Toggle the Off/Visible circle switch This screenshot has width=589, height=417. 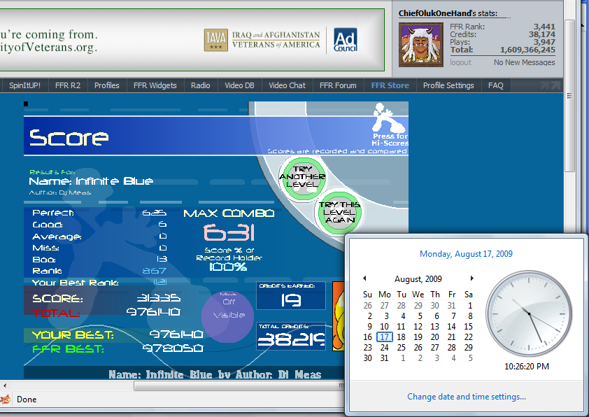pos(227,316)
